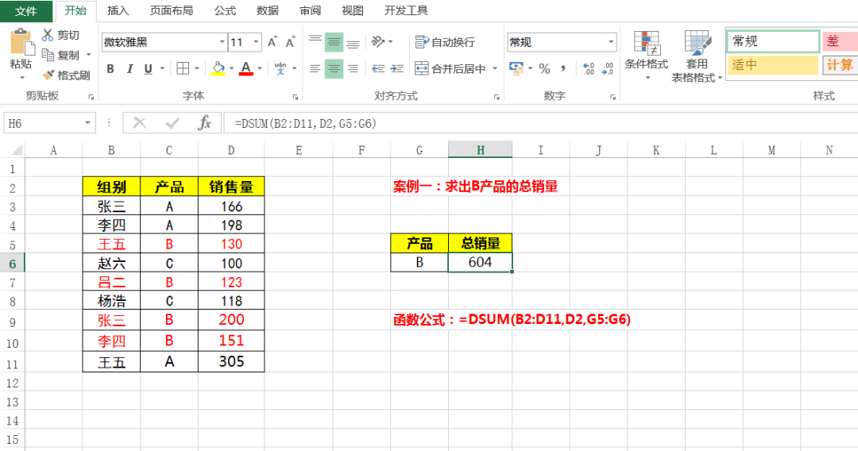Decrease indent icon
The image size is (858, 451).
378,68
